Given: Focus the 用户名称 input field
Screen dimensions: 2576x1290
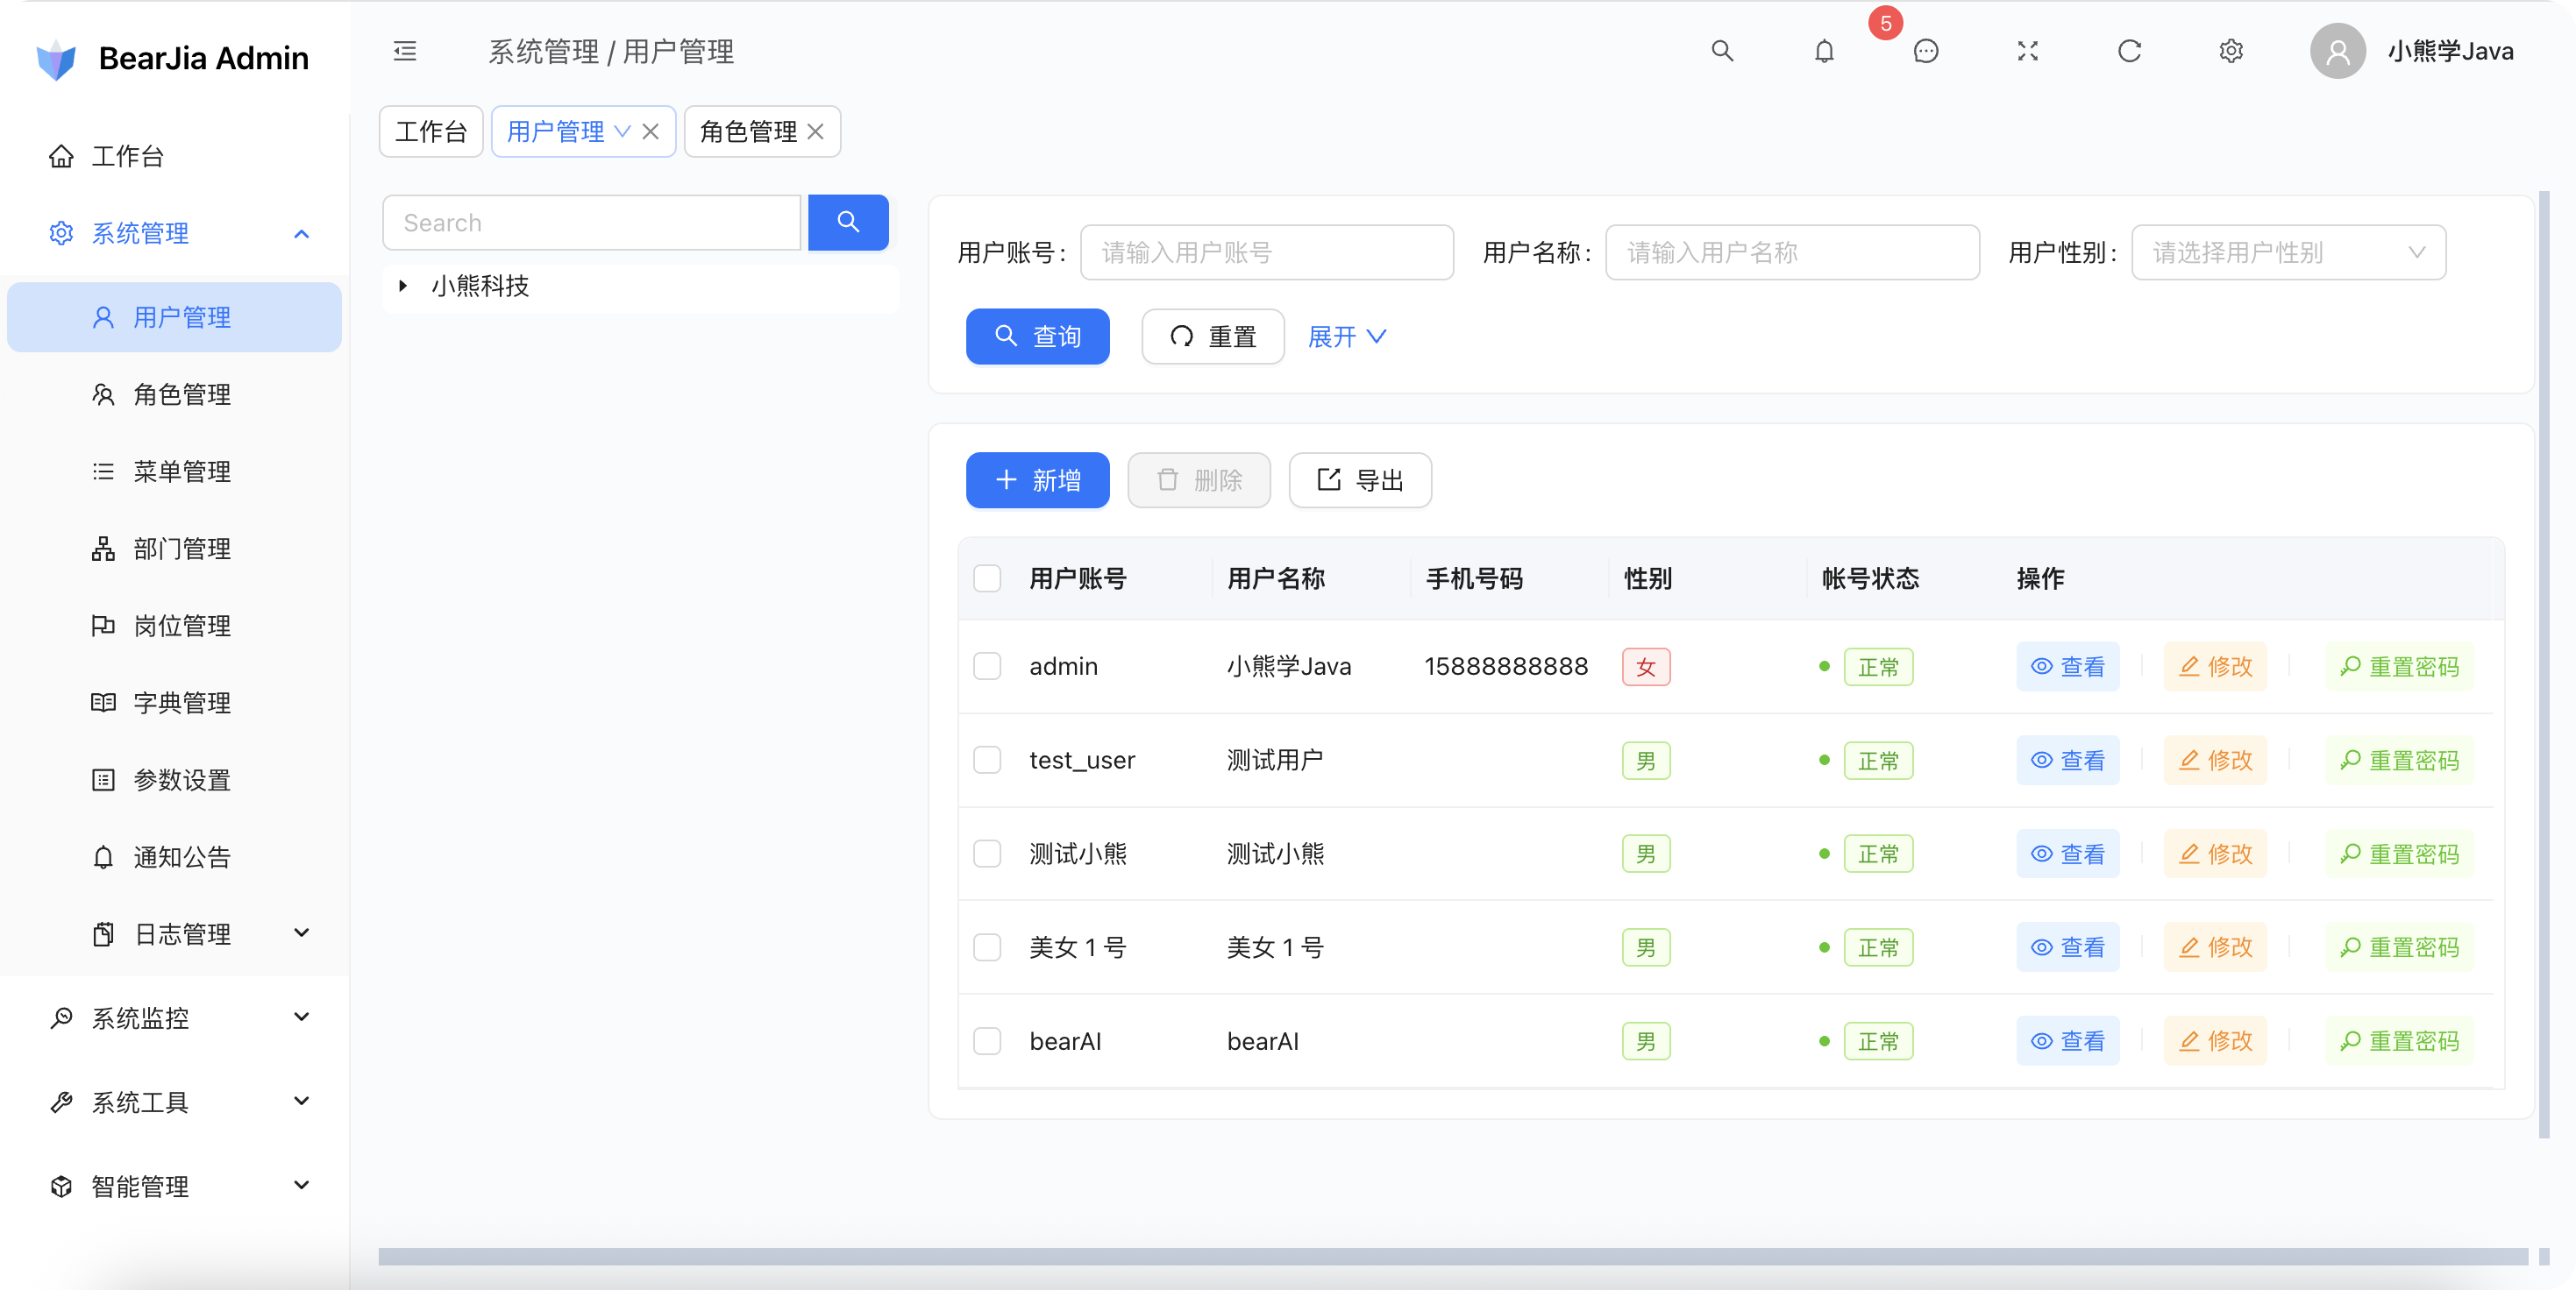Looking at the screenshot, I should (1791, 252).
